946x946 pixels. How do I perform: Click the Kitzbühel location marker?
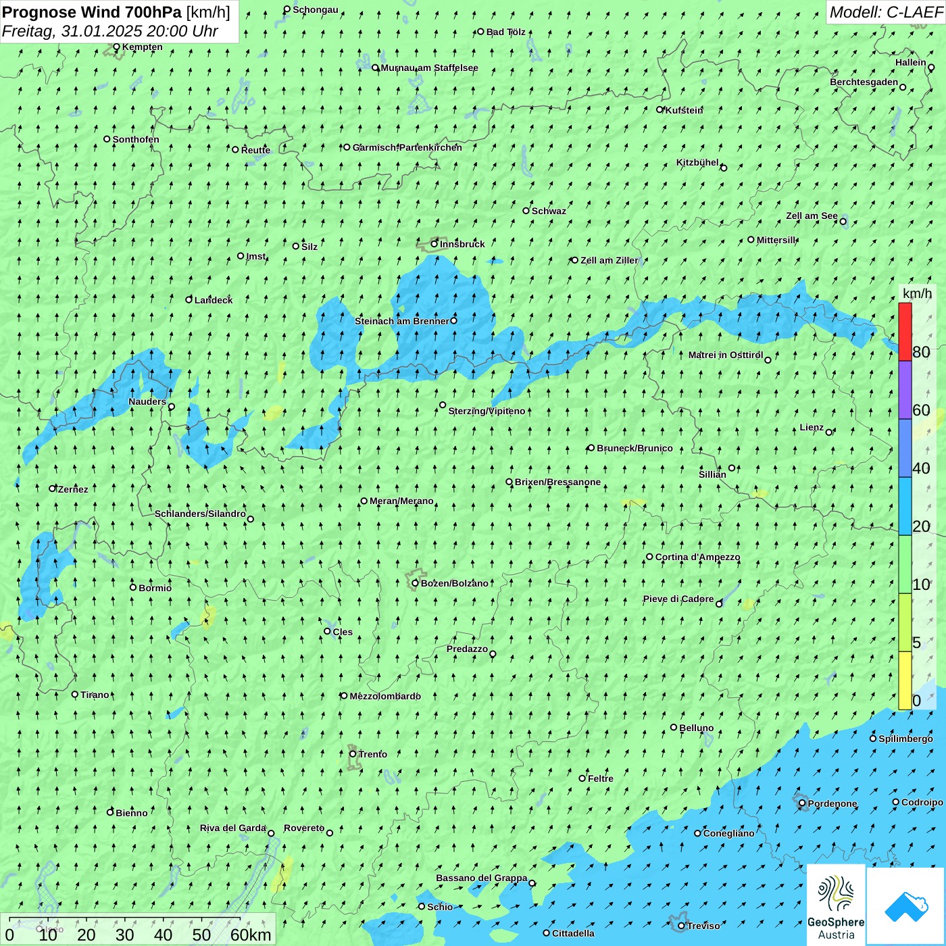[x=724, y=168]
